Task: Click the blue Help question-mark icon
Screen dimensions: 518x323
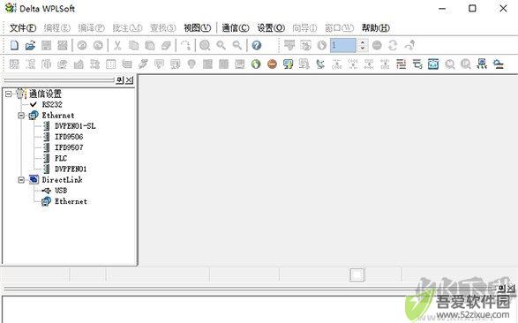Action: [257, 45]
